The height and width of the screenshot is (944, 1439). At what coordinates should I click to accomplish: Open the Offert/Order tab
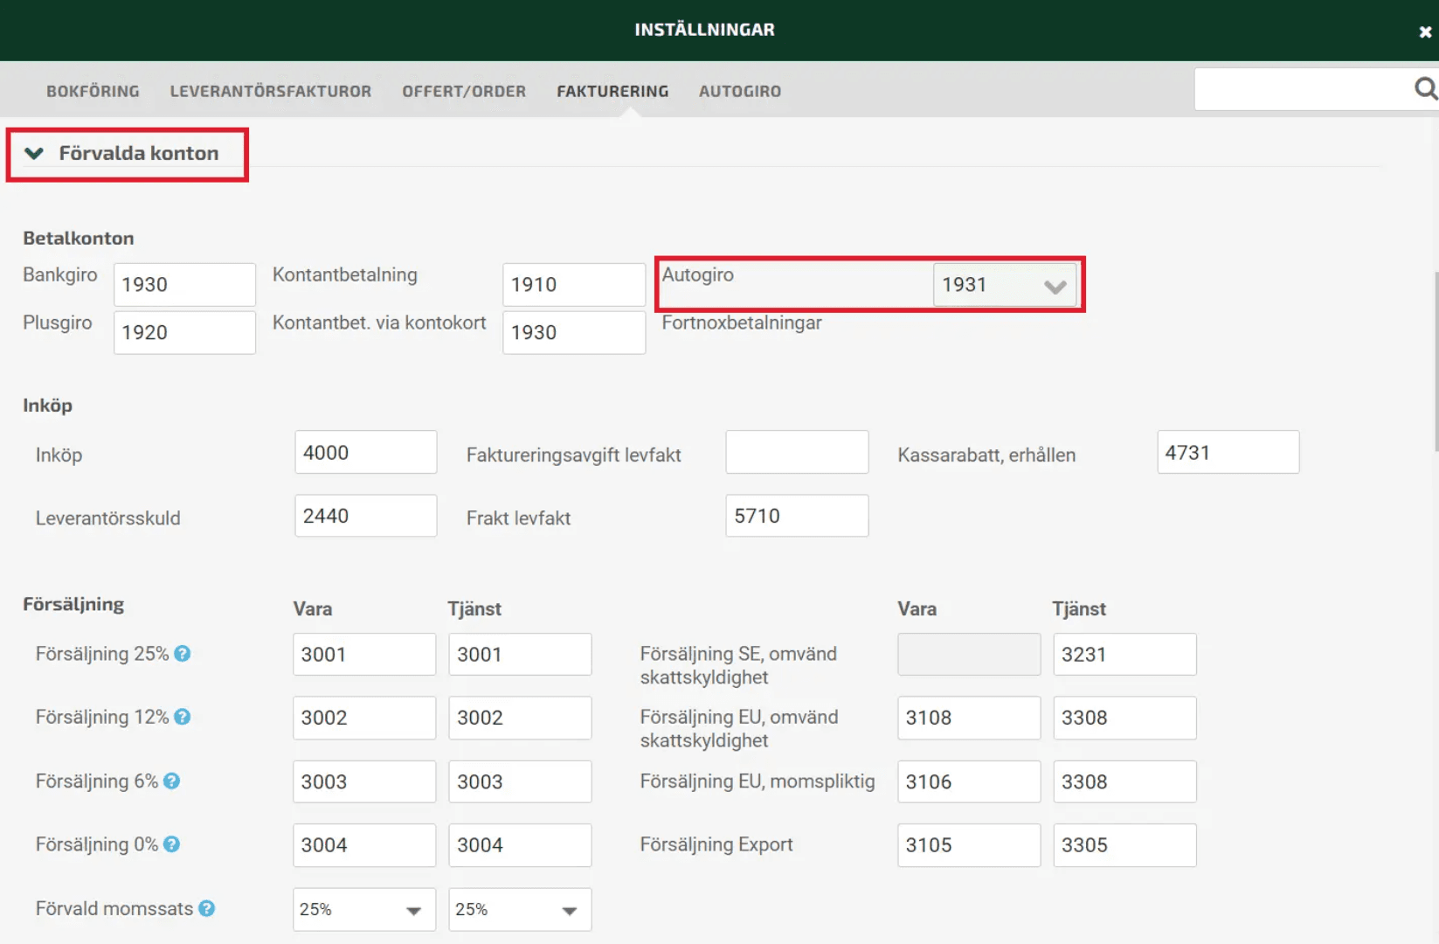(x=464, y=91)
